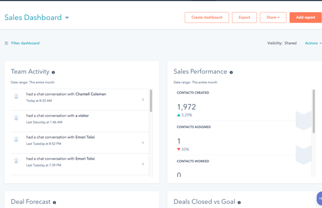Open the Share dropdown button
Screen dimensions: 322x208
click(x=273, y=18)
